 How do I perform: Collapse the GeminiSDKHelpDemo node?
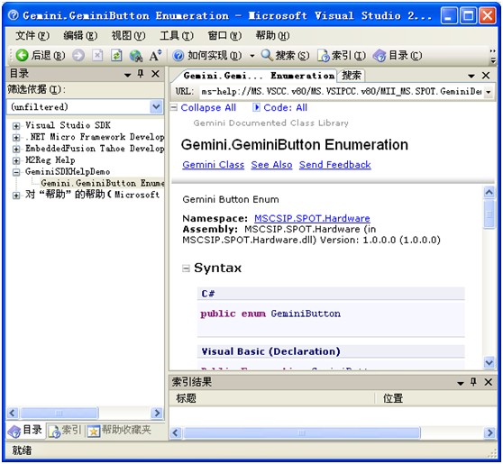tap(16, 172)
